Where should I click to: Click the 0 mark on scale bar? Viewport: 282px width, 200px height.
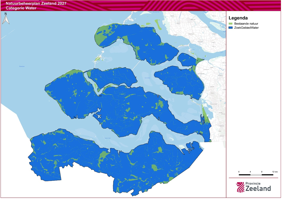click(x=239, y=172)
